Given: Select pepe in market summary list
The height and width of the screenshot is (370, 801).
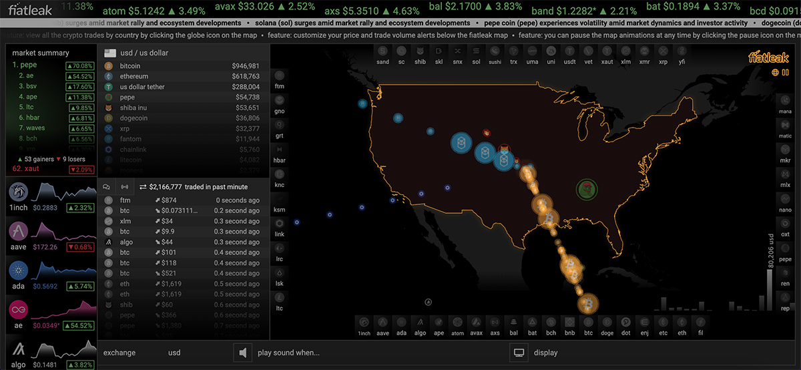Looking at the screenshot, I should 28,65.
